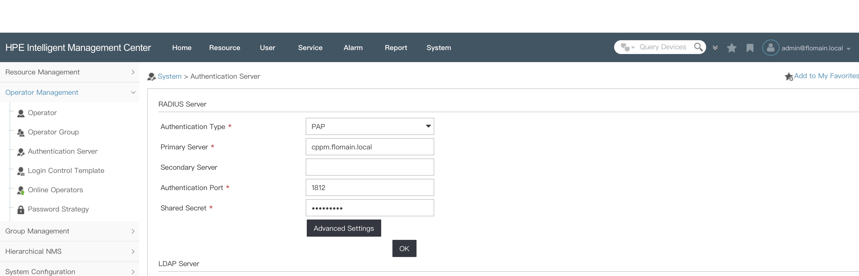The width and height of the screenshot is (859, 276).
Task: Click the double-chevron icon beside the search bar
Action: click(x=715, y=48)
